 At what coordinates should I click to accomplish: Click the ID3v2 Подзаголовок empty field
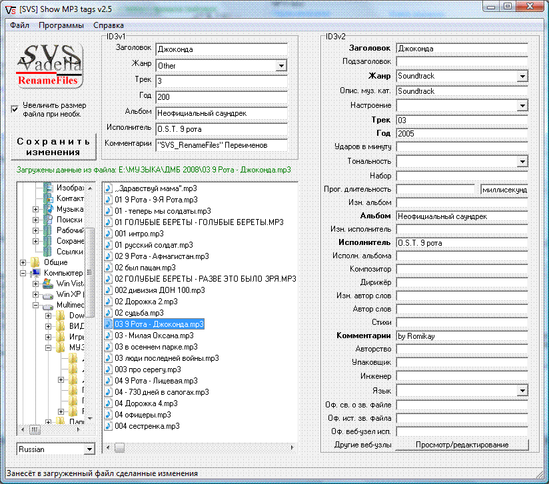tap(462, 62)
